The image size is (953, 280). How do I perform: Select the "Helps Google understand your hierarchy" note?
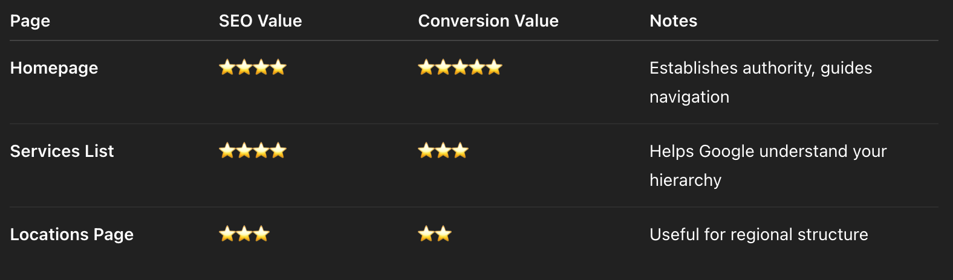point(767,165)
